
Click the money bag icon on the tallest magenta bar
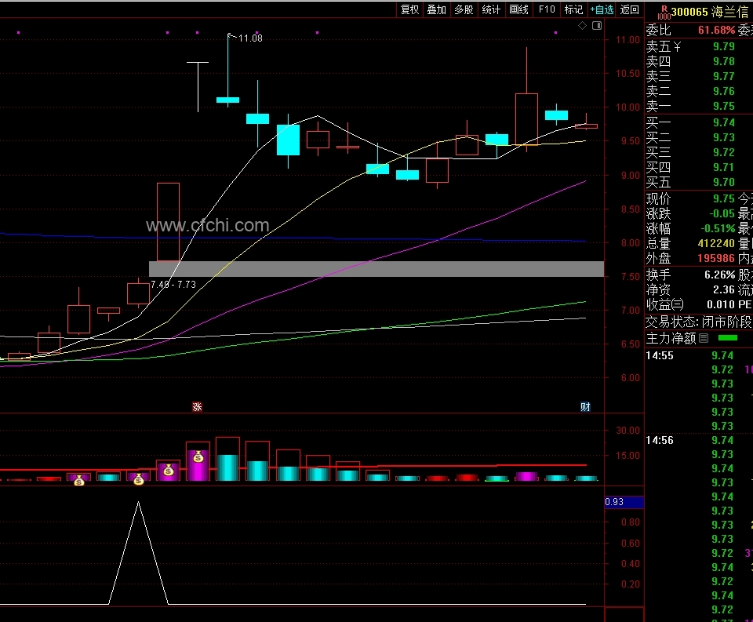[x=198, y=456]
